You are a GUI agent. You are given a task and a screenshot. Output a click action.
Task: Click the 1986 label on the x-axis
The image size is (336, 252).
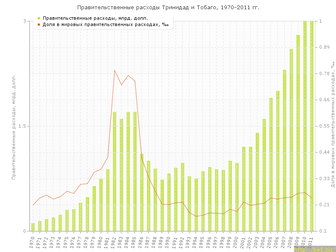[141, 242]
